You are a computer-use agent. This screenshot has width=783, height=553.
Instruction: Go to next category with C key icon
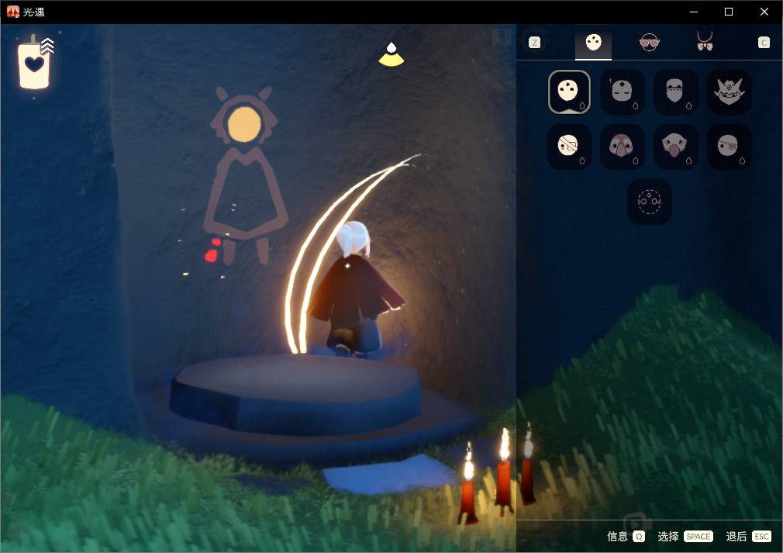(764, 43)
